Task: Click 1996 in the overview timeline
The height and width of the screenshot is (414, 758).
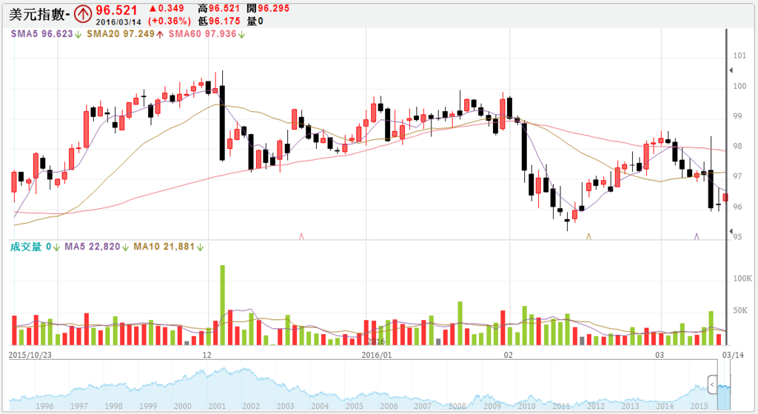Action: [44, 406]
